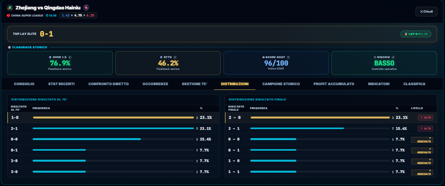Screen dimensions: 445x186
Task: Click the ALTO level badge for 3 - 1
Action: (425, 129)
